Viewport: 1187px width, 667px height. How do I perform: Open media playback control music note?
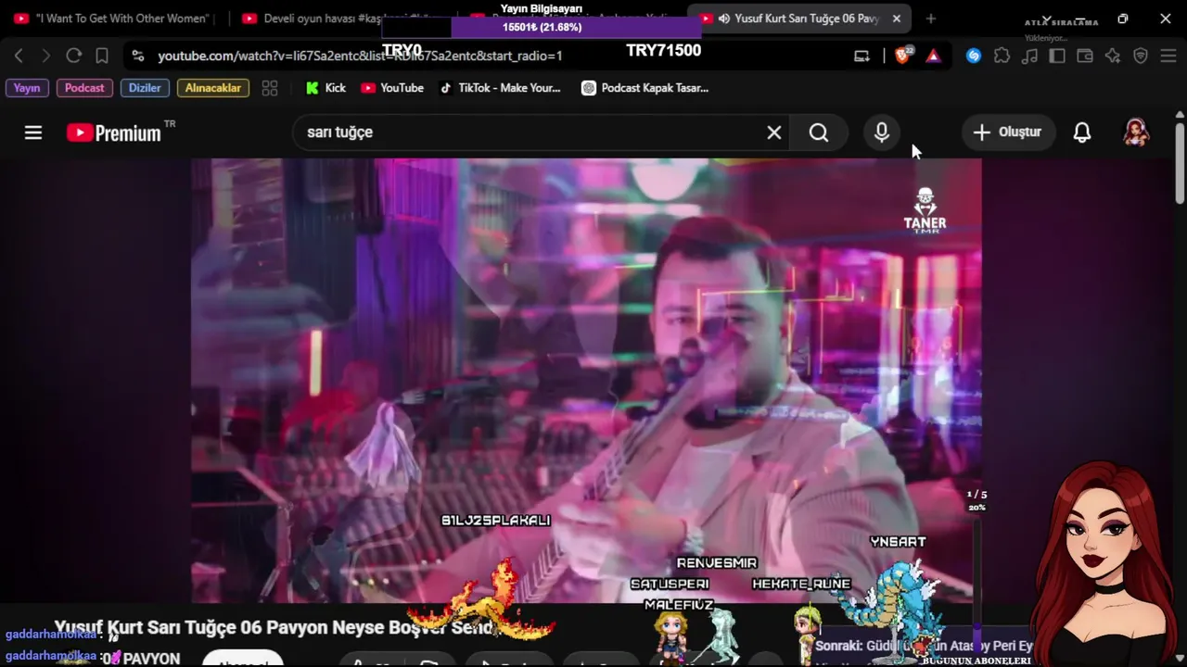1029,56
